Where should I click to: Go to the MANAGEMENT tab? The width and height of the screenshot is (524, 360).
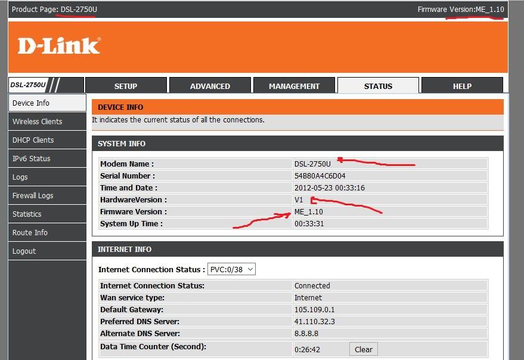pyautogui.click(x=294, y=86)
